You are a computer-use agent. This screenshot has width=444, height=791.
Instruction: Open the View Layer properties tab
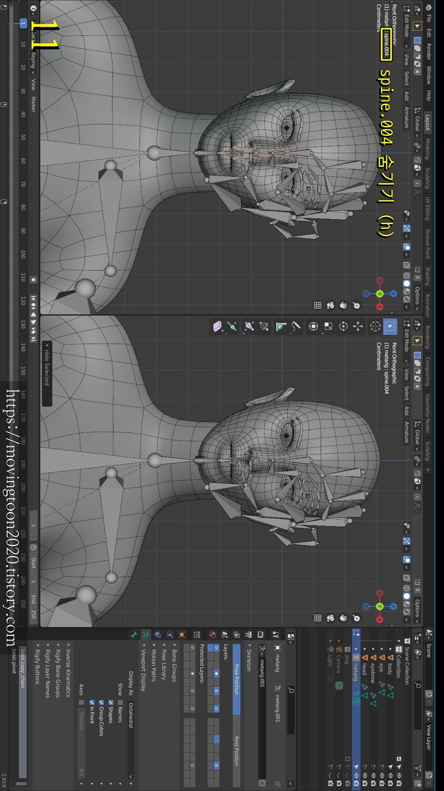pyautogui.click(x=236, y=635)
